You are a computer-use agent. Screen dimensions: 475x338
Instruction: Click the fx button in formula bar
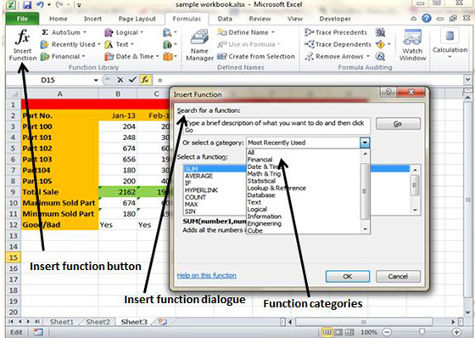click(x=146, y=80)
